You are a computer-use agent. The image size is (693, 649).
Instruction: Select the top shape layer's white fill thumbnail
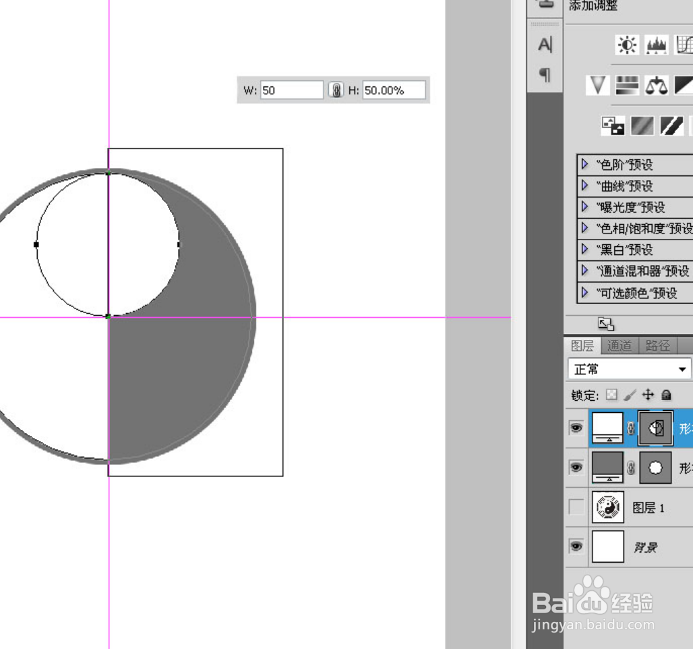point(607,428)
